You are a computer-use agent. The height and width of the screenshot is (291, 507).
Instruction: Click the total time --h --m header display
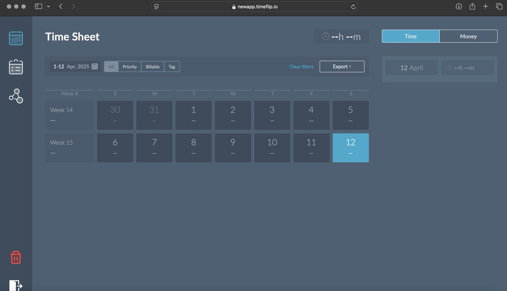[x=342, y=36]
